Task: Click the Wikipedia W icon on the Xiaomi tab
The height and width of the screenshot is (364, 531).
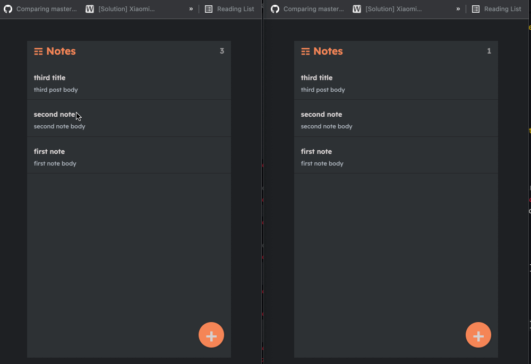Action: coord(89,8)
